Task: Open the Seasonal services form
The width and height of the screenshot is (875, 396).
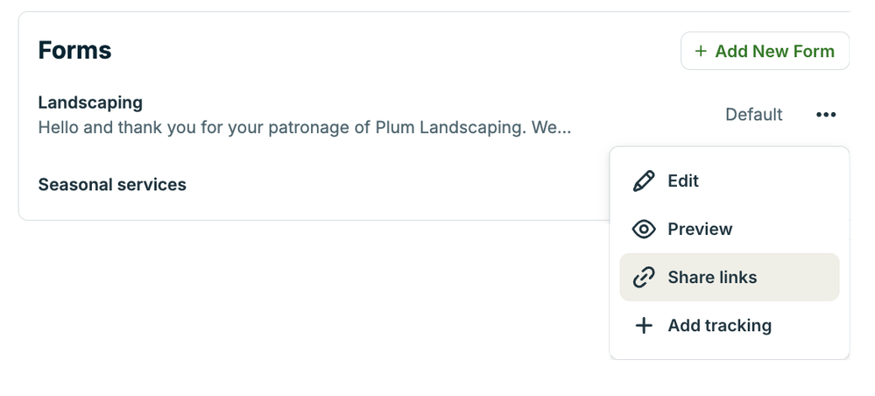Action: click(x=112, y=185)
